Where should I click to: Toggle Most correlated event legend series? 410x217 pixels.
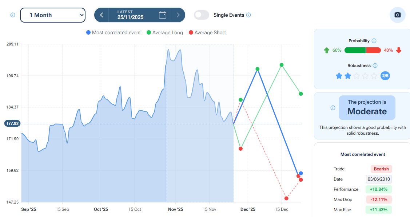(x=114, y=32)
